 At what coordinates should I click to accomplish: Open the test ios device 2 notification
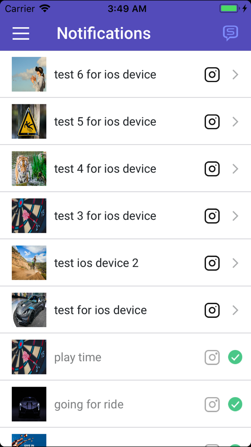click(x=96, y=263)
